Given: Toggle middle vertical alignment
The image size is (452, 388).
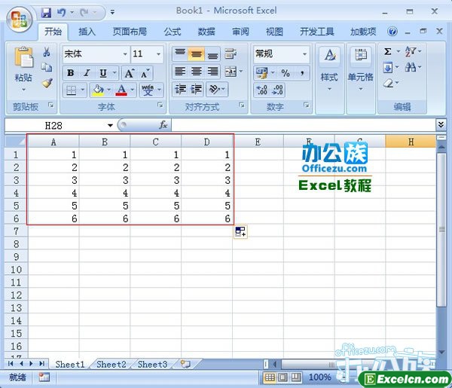Looking at the screenshot, I should (197, 53).
